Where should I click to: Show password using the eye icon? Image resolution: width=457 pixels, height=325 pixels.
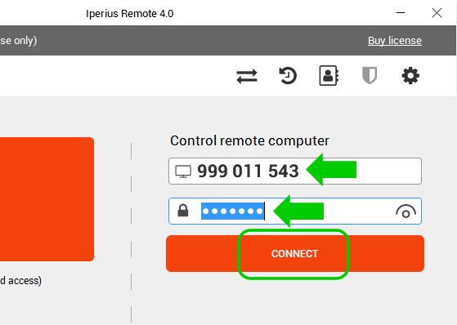405,211
